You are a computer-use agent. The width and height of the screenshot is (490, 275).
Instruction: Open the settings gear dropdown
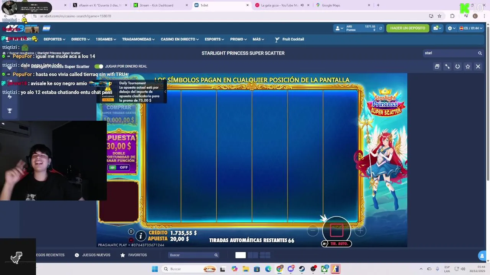(x=451, y=28)
